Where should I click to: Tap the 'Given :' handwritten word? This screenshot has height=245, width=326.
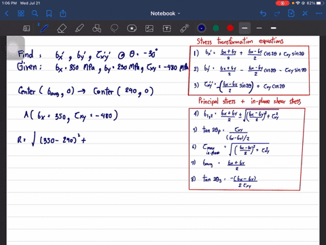pyautogui.click(x=29, y=66)
